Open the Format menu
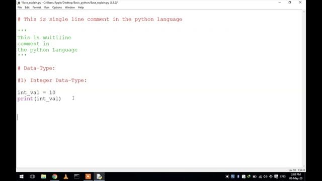The width and height of the screenshot is (322, 181). pos(37,8)
